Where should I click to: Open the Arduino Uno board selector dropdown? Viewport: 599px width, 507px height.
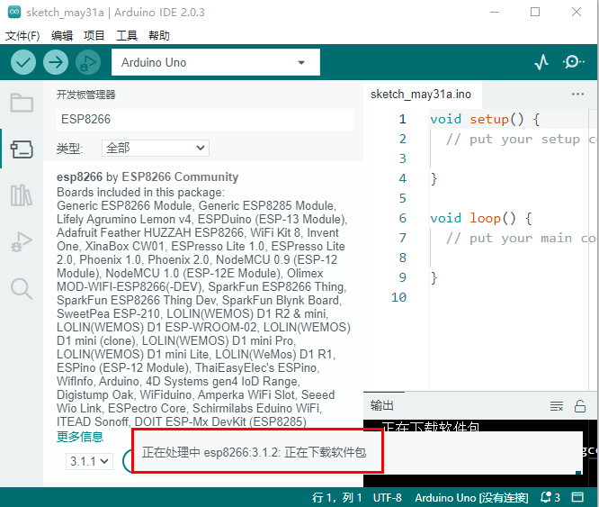pos(216,62)
